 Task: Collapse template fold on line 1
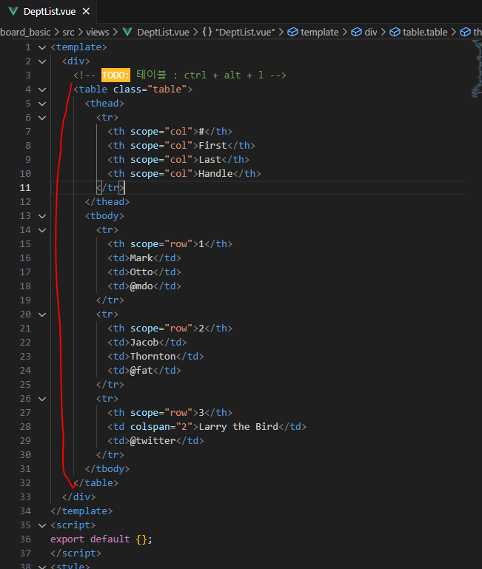click(42, 47)
